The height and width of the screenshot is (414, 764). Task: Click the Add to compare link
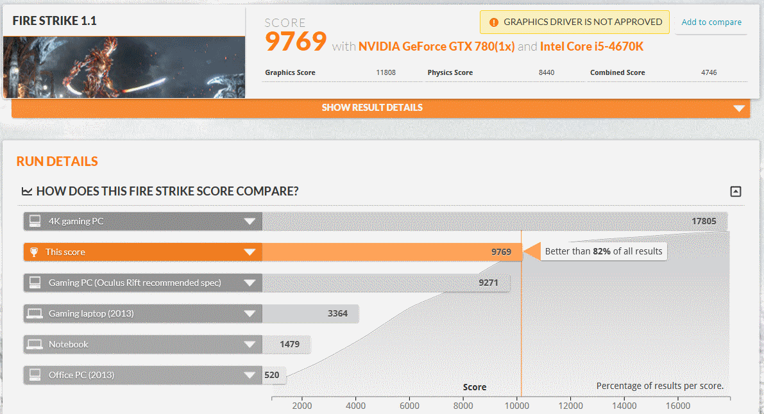pos(711,22)
